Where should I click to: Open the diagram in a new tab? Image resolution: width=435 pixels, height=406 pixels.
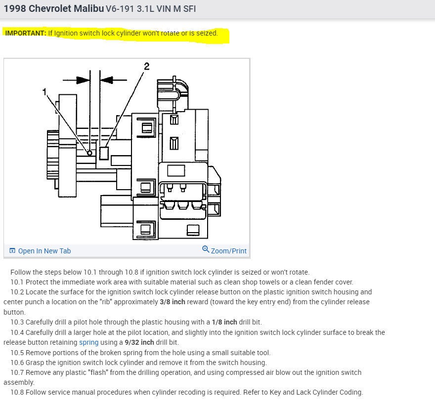tap(44, 251)
